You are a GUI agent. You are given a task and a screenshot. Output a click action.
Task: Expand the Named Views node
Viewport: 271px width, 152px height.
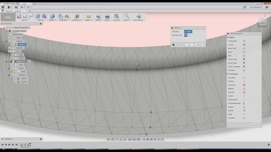[6, 34]
